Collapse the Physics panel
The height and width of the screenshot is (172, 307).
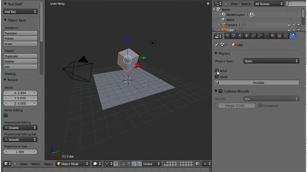tap(216, 54)
